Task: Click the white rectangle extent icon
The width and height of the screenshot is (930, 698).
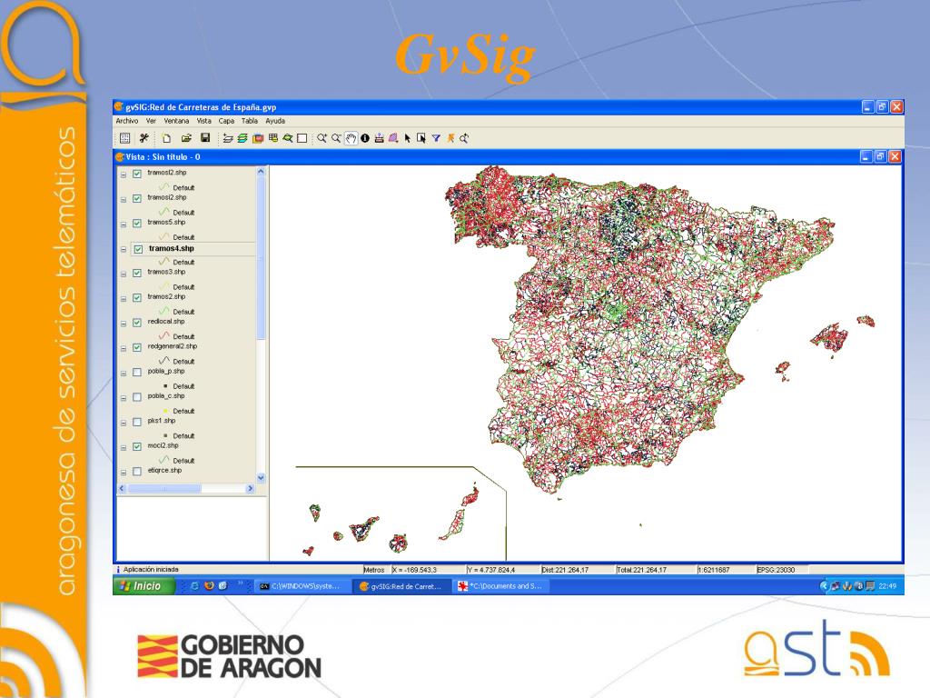Action: coord(302,138)
